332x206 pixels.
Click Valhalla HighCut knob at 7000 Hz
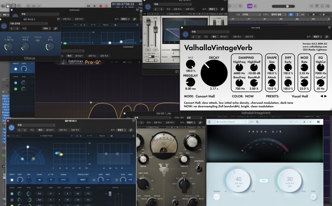[x=321, y=67]
